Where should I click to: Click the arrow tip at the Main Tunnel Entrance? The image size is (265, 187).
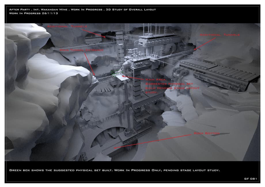tap(94, 74)
